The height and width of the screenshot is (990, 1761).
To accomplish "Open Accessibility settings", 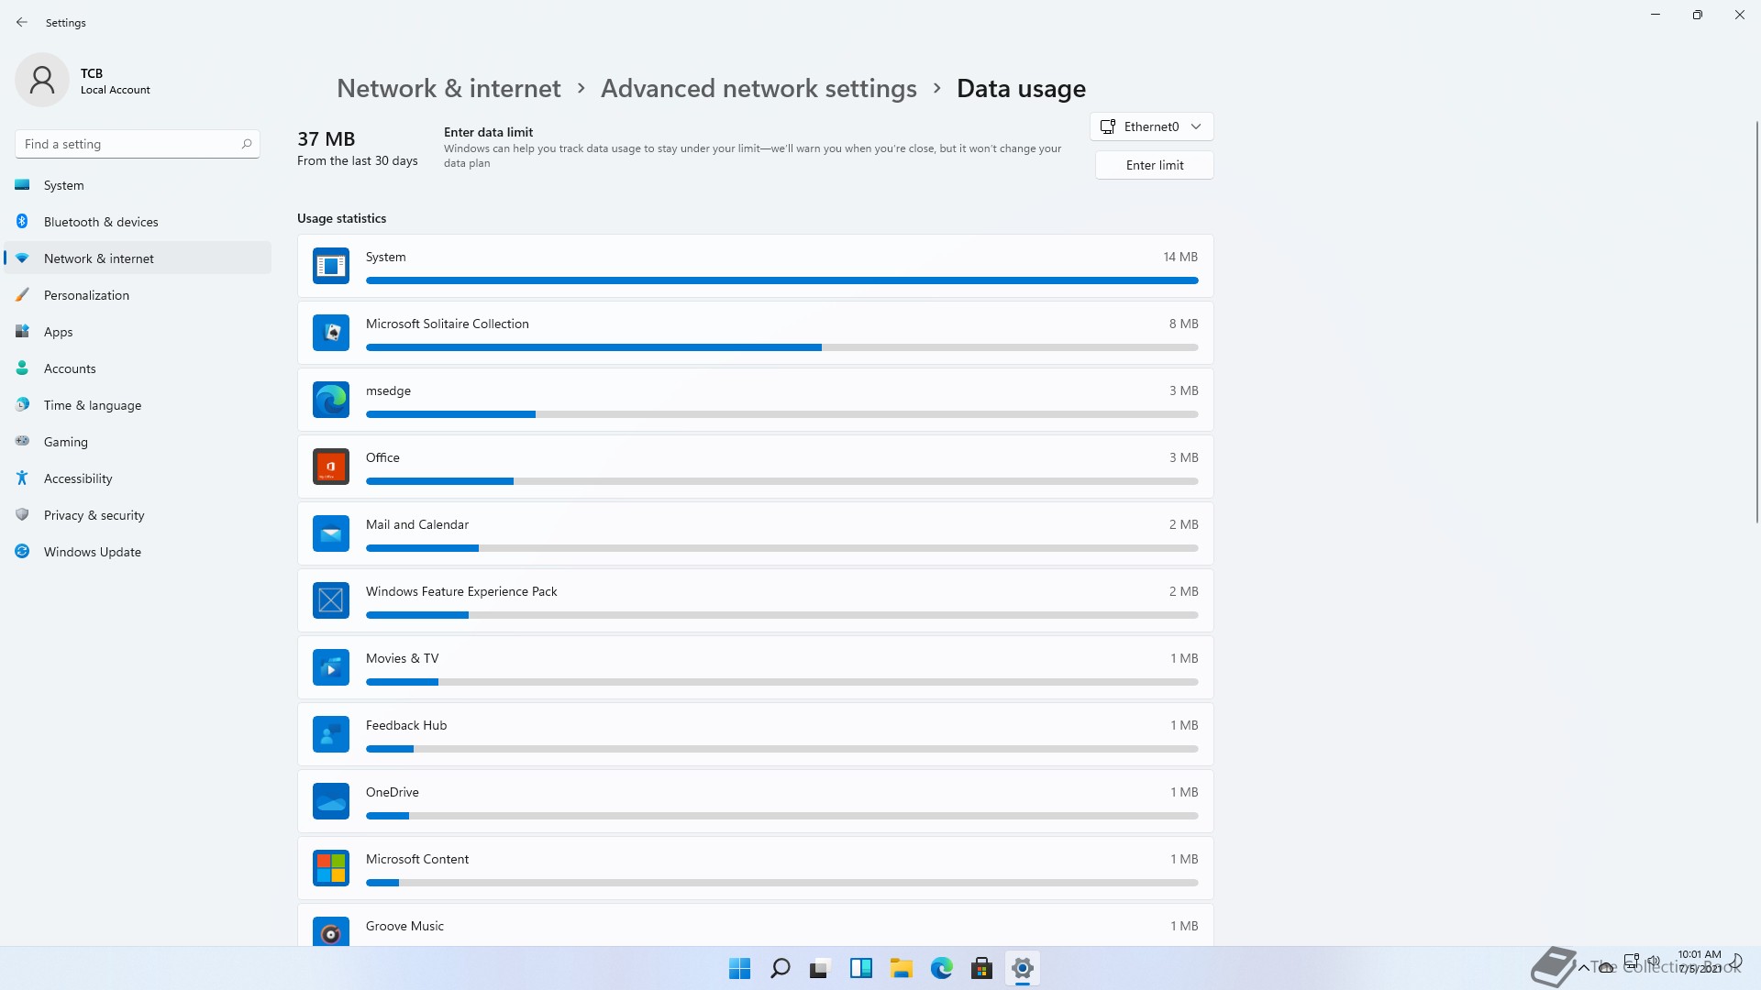I will tap(138, 478).
